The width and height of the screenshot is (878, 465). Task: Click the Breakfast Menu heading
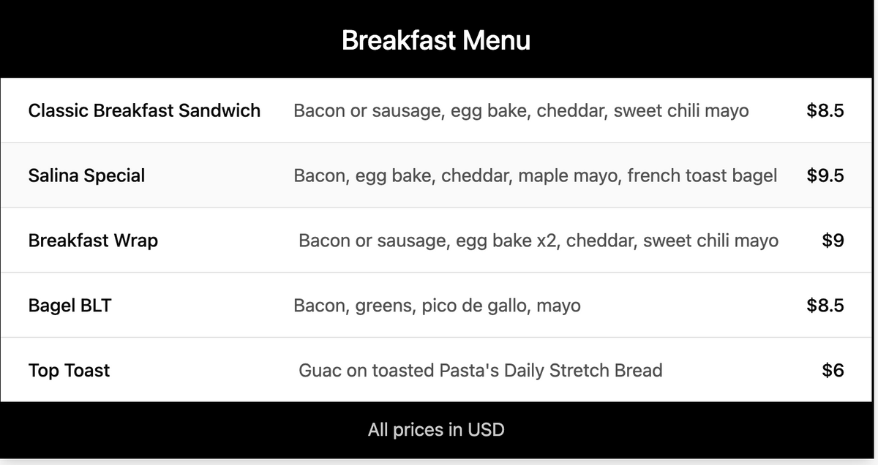(436, 40)
